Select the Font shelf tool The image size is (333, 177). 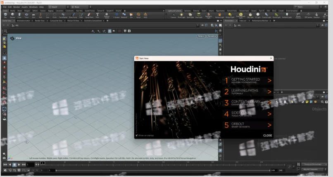[98, 15]
